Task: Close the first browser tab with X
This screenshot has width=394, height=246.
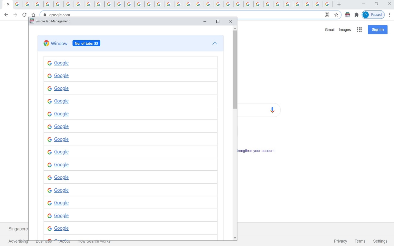Action: (x=8, y=4)
